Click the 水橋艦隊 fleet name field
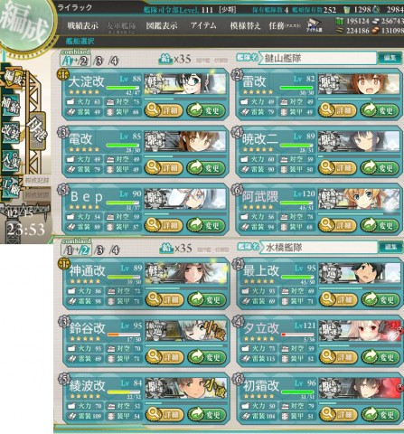This screenshot has height=434, width=404. 318,248
